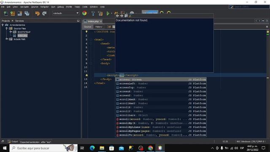The width and height of the screenshot is (270, 152).
Task: Open the Run menu
Action: [x=53, y=7]
